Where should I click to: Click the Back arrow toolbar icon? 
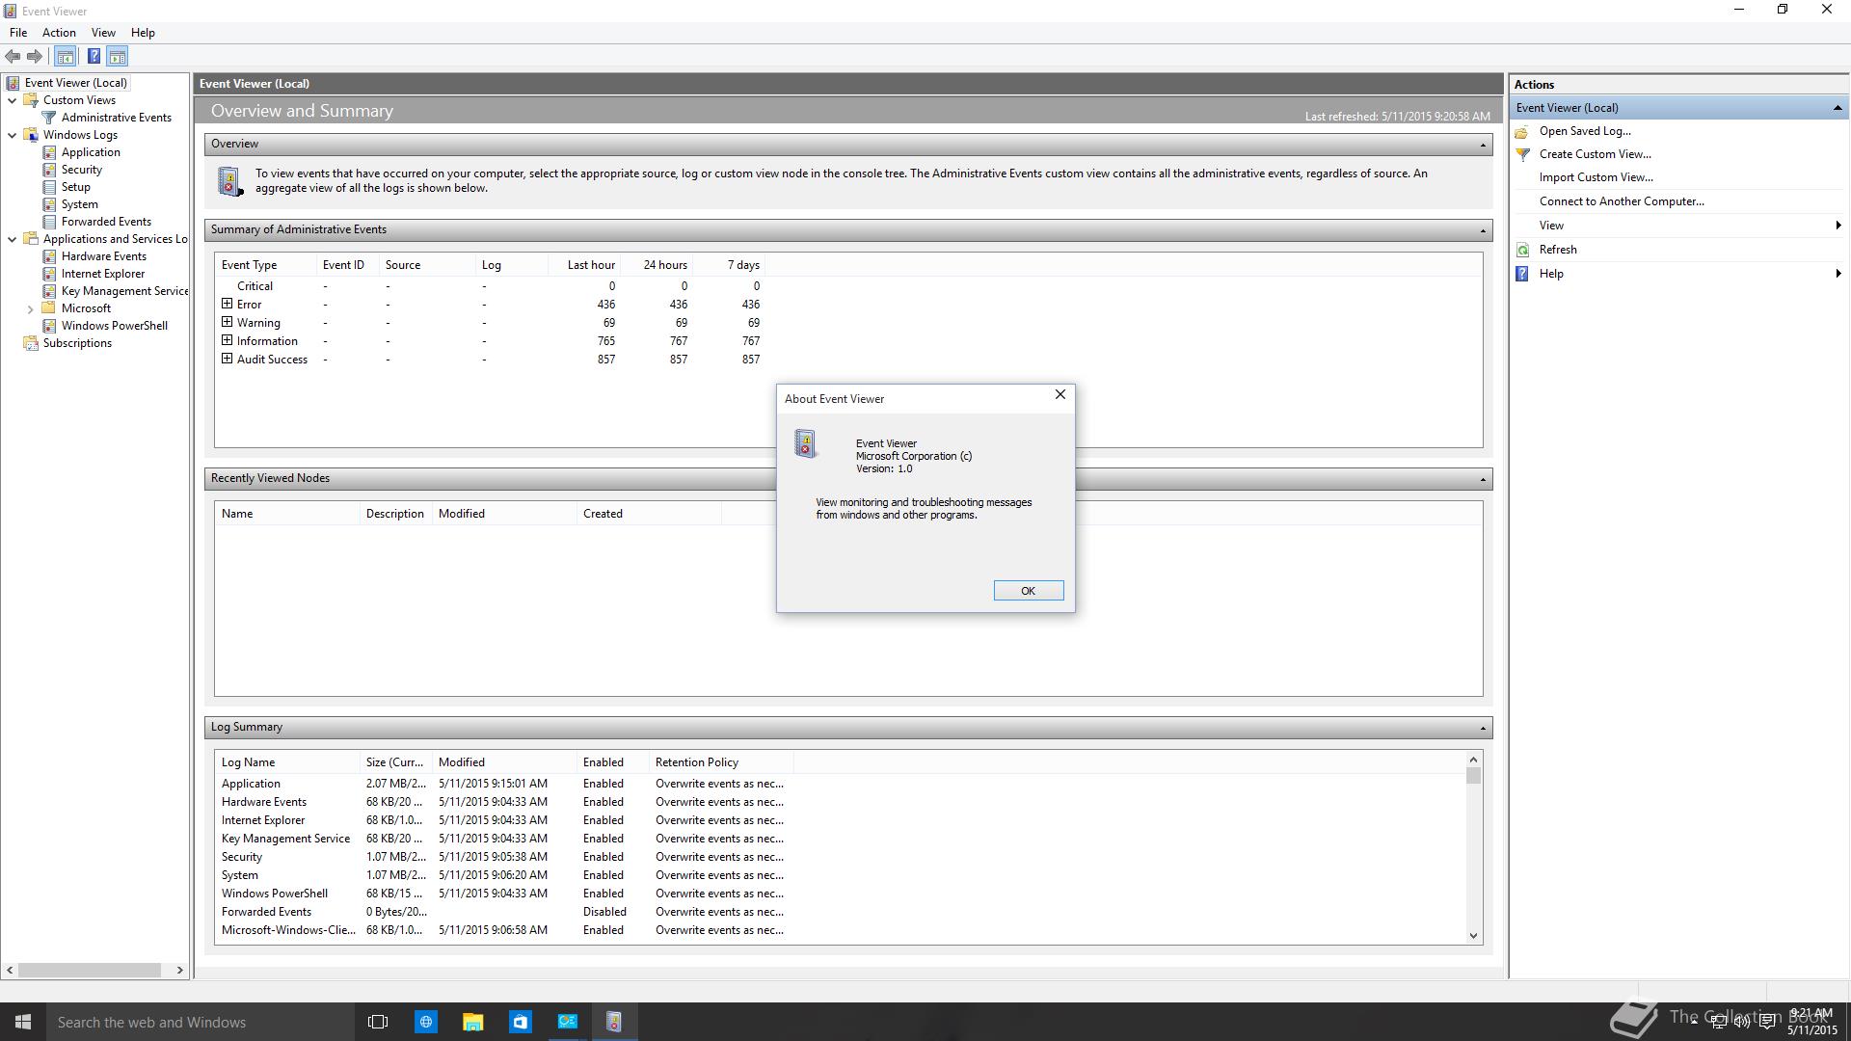(13, 57)
